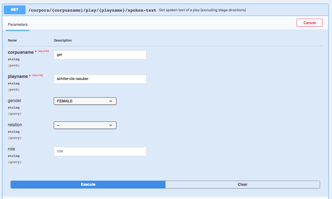Click the role parameter label

[12, 149]
